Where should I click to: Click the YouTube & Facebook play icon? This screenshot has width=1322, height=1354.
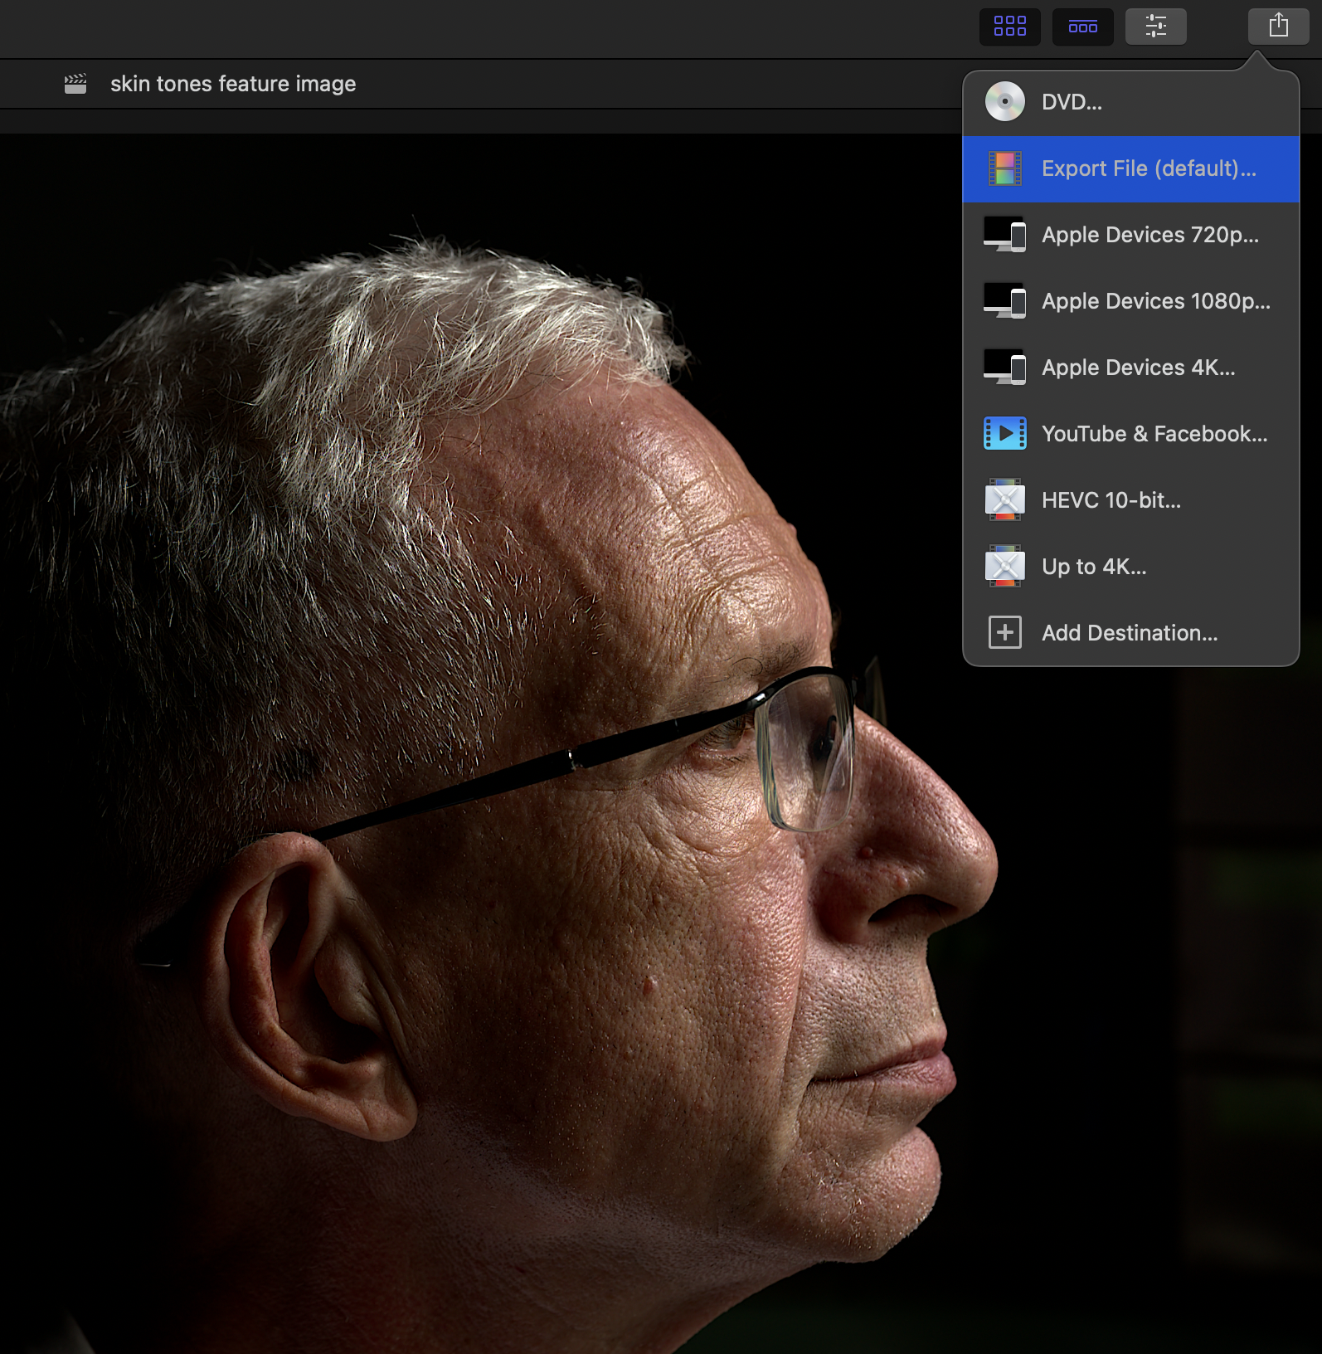[1004, 434]
